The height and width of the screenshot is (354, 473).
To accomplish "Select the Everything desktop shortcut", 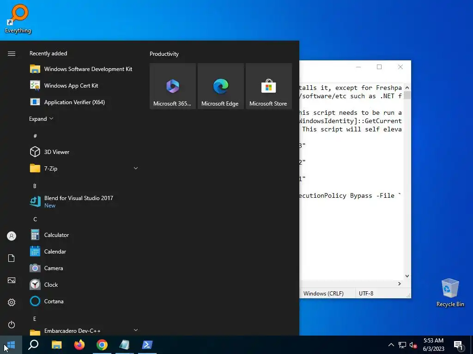I will point(18,18).
